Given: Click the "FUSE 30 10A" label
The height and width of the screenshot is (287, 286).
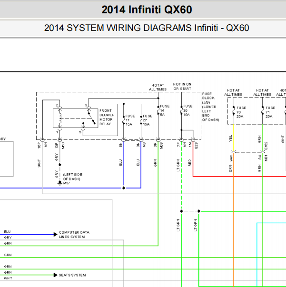Looking at the screenshot, I should point(188,110).
